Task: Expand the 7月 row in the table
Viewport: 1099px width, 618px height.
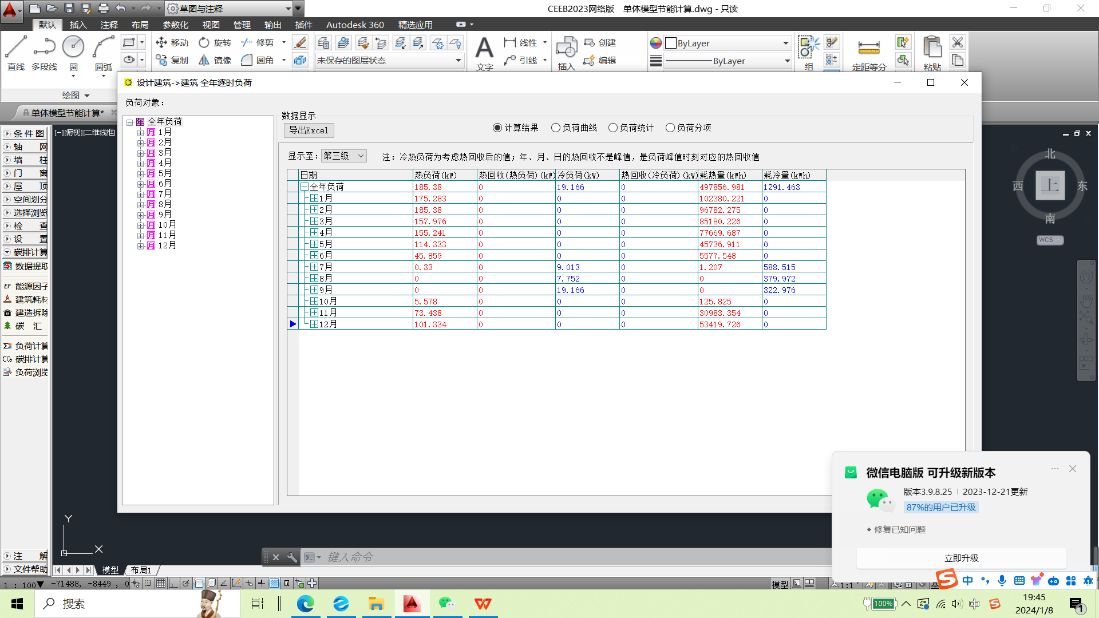Action: pyautogui.click(x=314, y=267)
